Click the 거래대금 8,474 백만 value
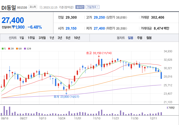This screenshot has height=125, width=179. (x=161, y=28)
